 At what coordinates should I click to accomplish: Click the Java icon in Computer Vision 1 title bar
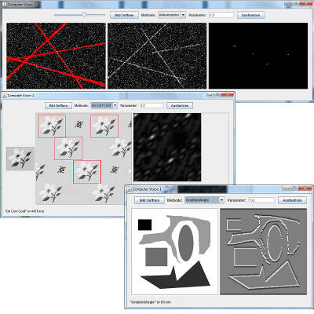(x=130, y=189)
